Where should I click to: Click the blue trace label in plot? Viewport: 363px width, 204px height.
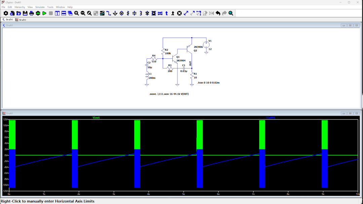tap(271, 118)
